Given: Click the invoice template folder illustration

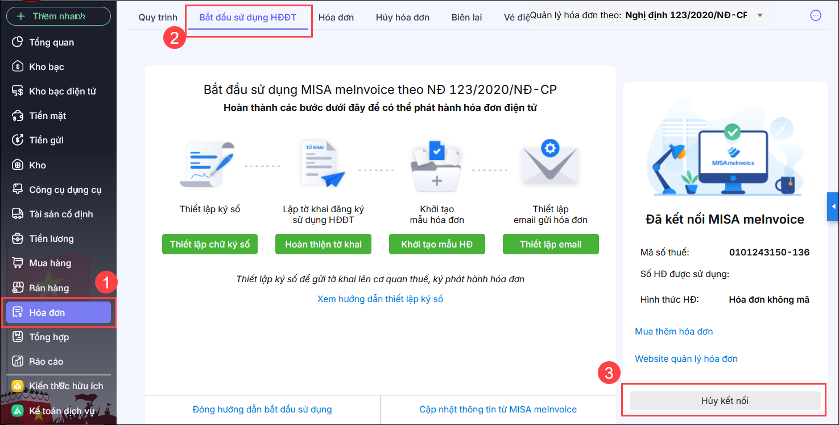Looking at the screenshot, I should 436,165.
